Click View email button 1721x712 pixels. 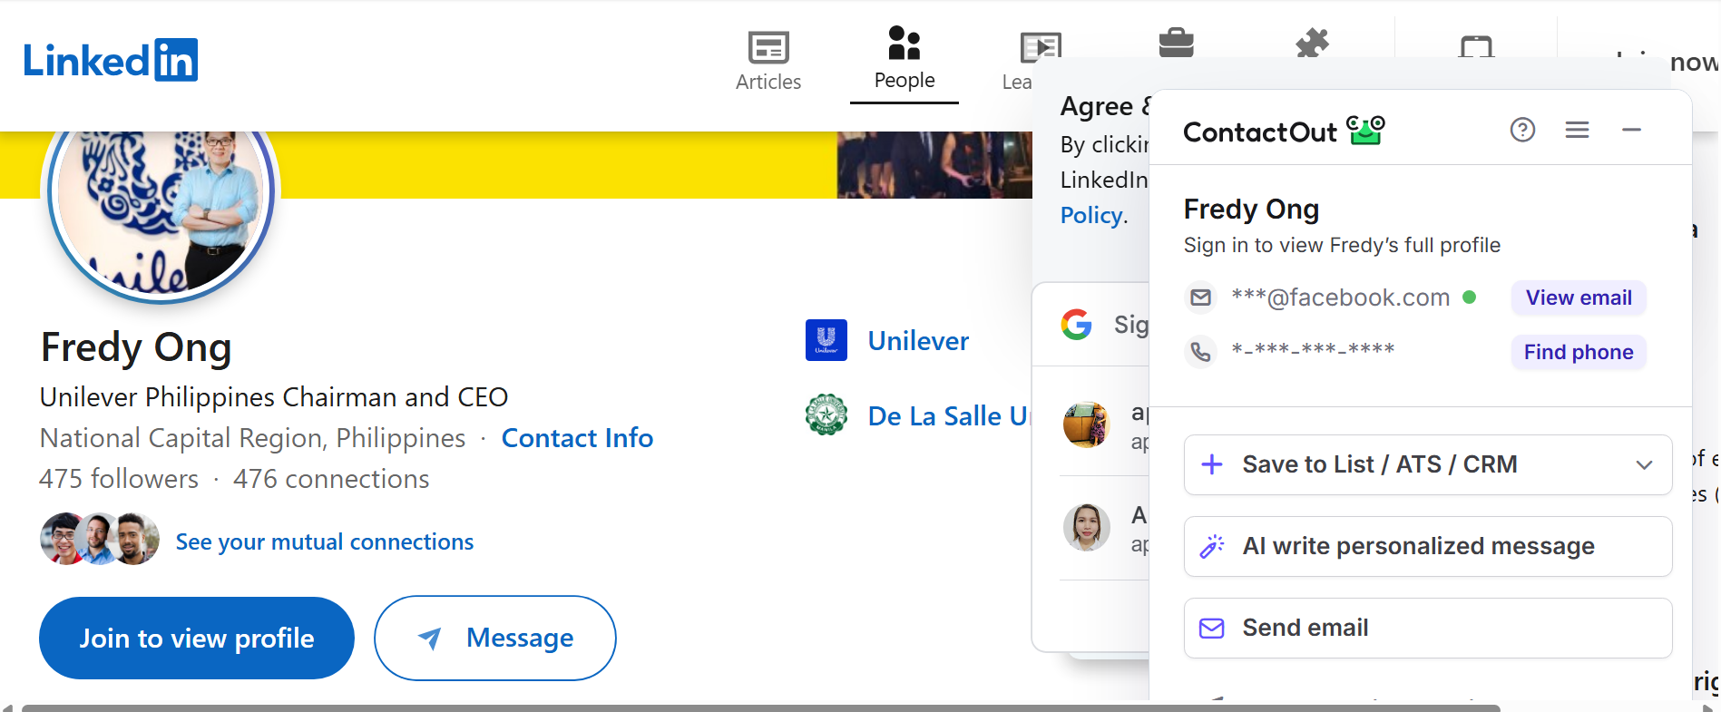coord(1579,297)
